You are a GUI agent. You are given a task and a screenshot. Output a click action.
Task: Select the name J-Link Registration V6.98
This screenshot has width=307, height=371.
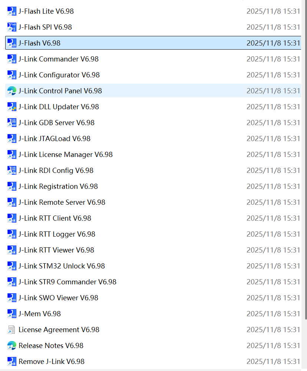(58, 187)
